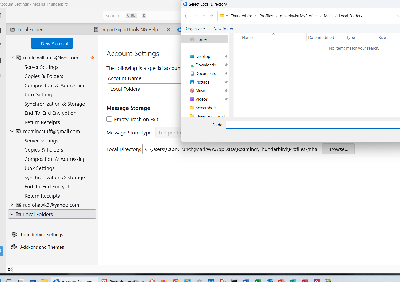Collapse the markcwilliams@live.com account tree
The image size is (400, 282).
point(12,58)
